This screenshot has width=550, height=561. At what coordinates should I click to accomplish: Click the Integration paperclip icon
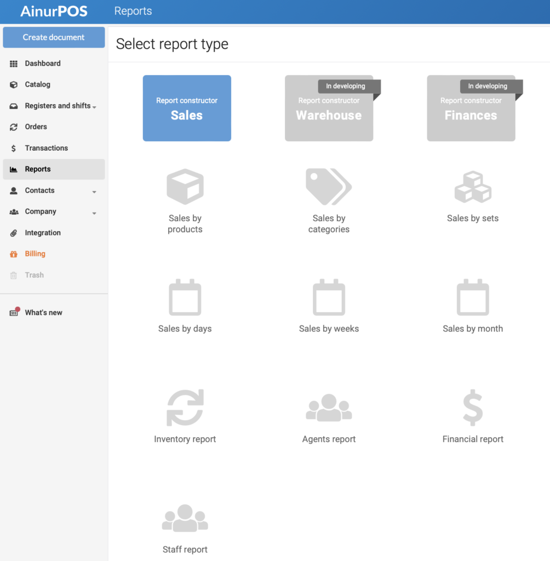pos(14,233)
